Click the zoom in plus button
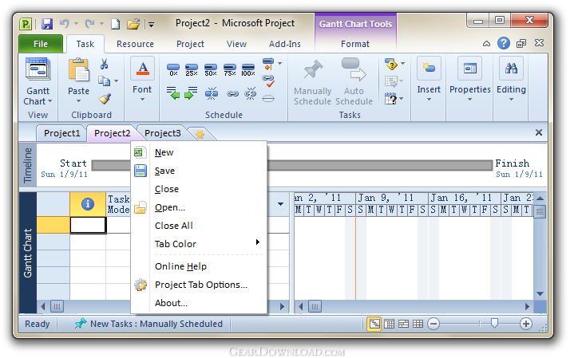The width and height of the screenshot is (574, 358). pos(526,324)
